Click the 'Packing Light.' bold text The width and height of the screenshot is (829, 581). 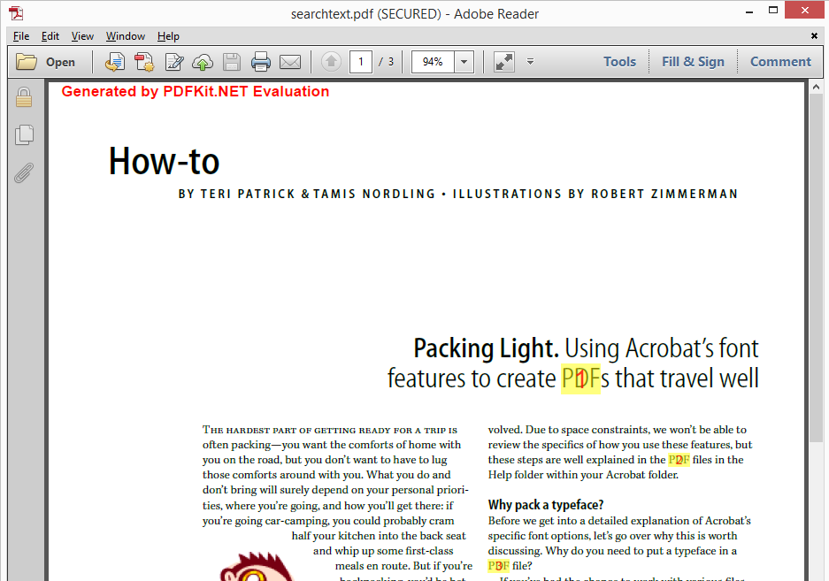(486, 348)
